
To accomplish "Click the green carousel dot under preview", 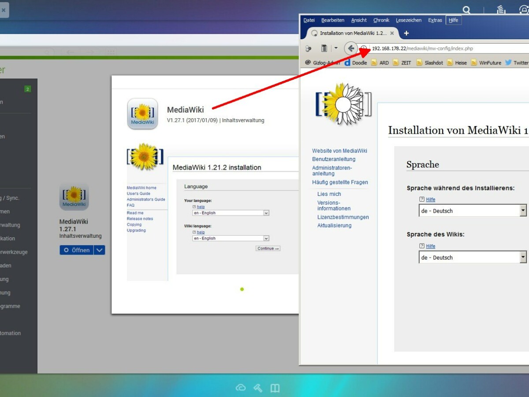I will (x=242, y=289).
